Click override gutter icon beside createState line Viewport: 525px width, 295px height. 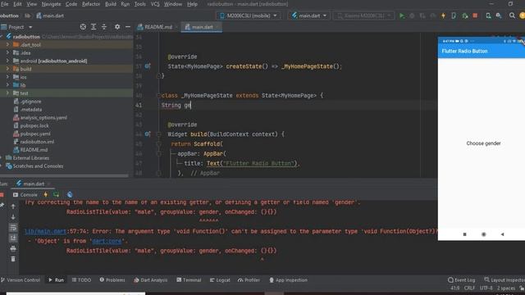[x=148, y=66]
